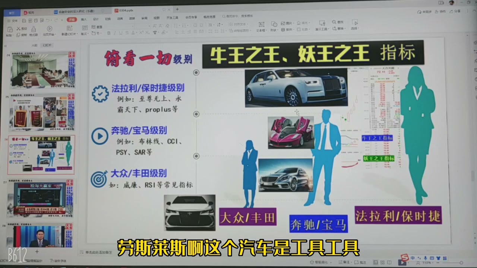Click the Paste icon in the ribbon
The width and height of the screenshot is (477, 268).
pyautogui.click(x=10, y=29)
